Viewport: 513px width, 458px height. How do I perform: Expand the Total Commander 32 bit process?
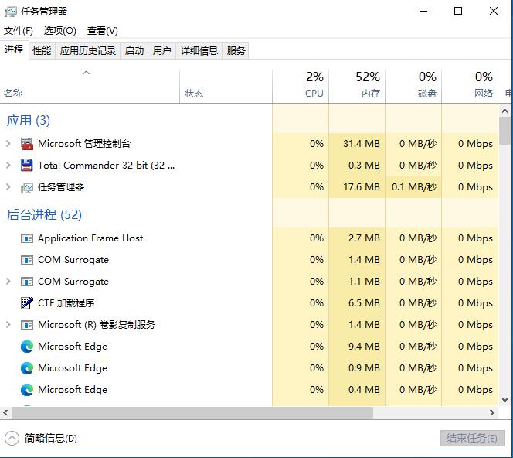(x=8, y=166)
